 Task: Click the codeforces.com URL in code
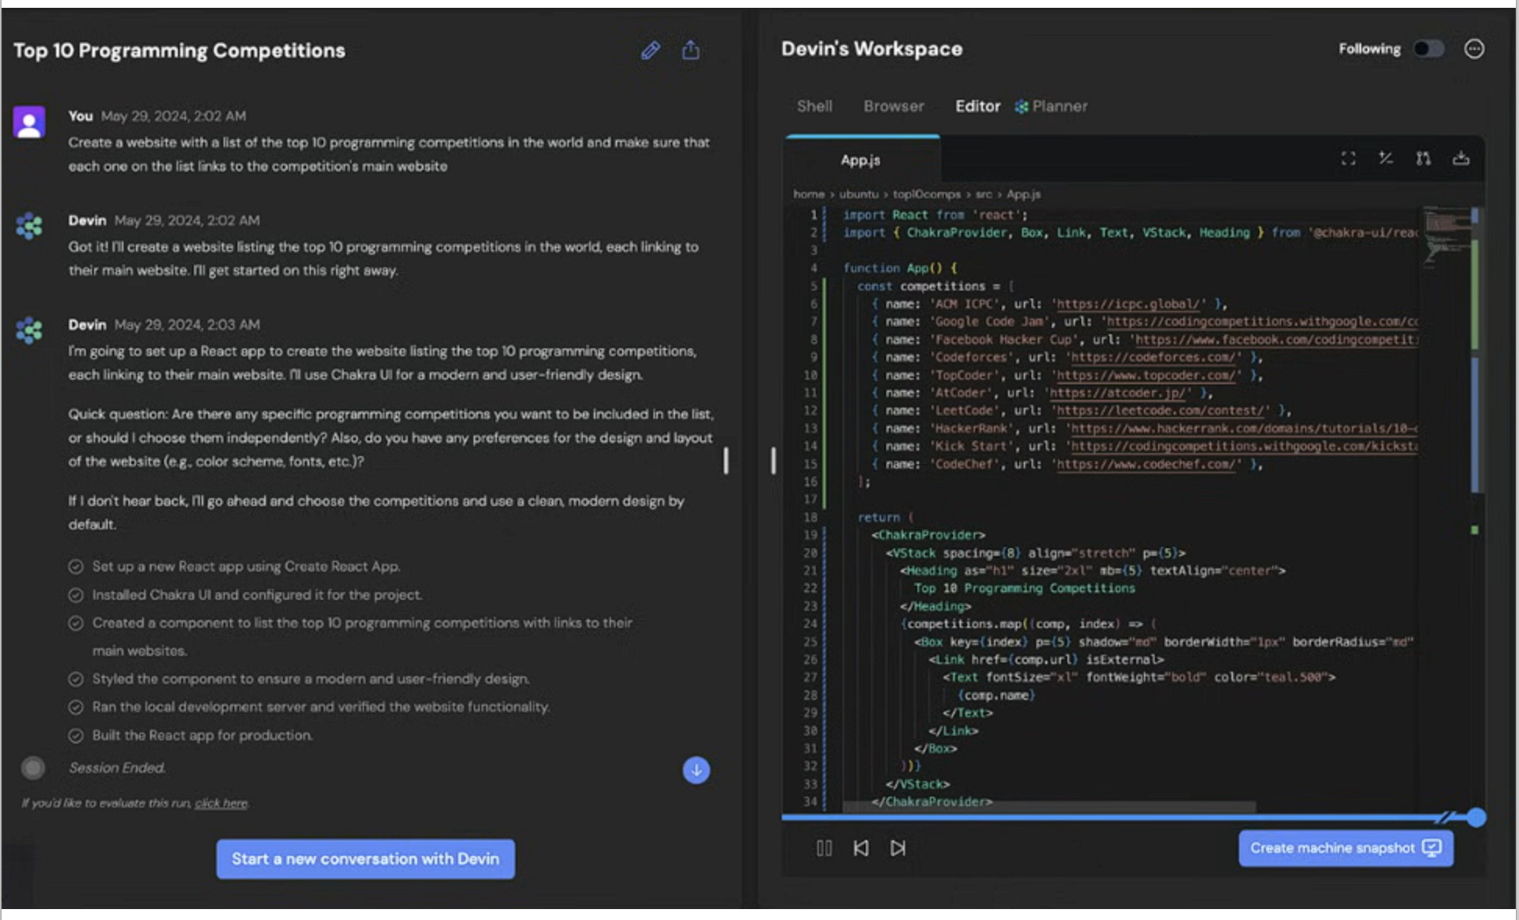coord(1152,358)
